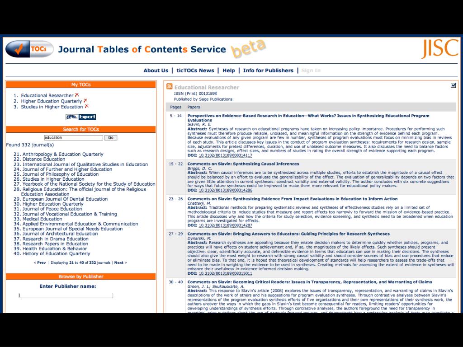Click the Pages column header
Viewport: 463px width, 347px height.
point(176,107)
